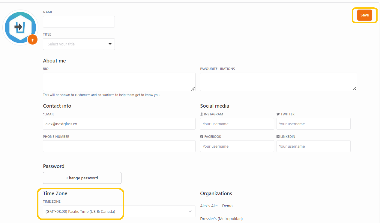Click the Twitter bird icon
The width and height of the screenshot is (380, 223).
(x=278, y=114)
